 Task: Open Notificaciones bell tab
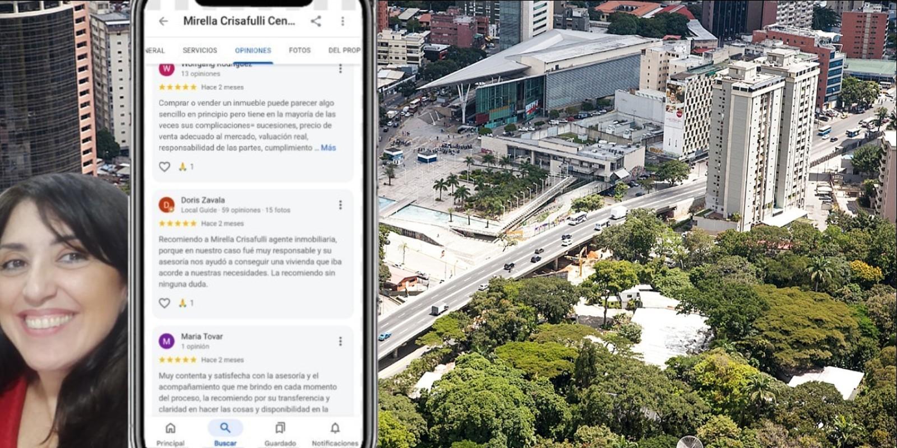335,434
